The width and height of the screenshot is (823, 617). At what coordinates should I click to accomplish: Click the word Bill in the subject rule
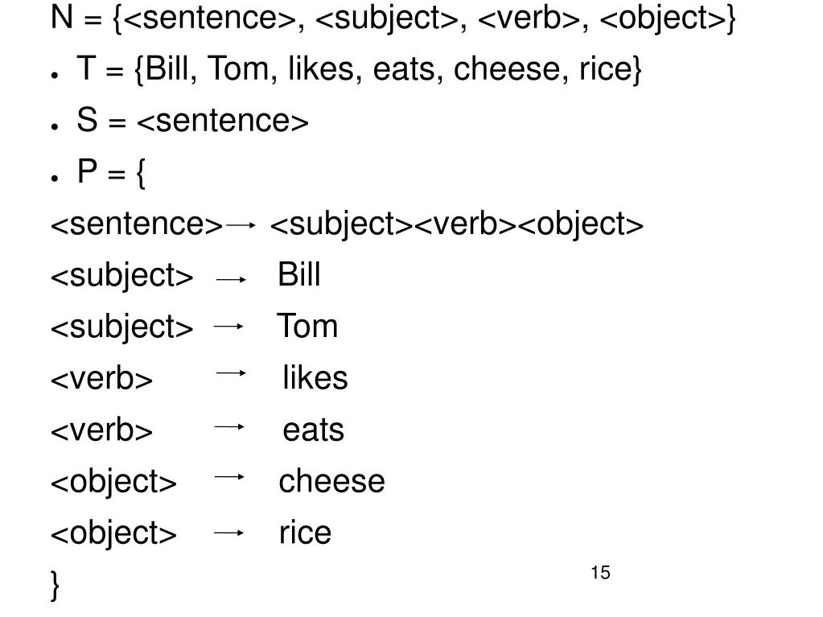click(x=298, y=274)
